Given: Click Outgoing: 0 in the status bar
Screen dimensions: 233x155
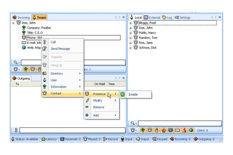Looking at the screenshot, I should pyautogui.click(x=204, y=139).
